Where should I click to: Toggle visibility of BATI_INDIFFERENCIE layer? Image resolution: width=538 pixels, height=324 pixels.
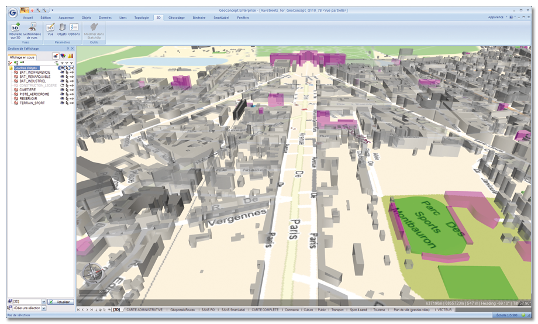62,72
